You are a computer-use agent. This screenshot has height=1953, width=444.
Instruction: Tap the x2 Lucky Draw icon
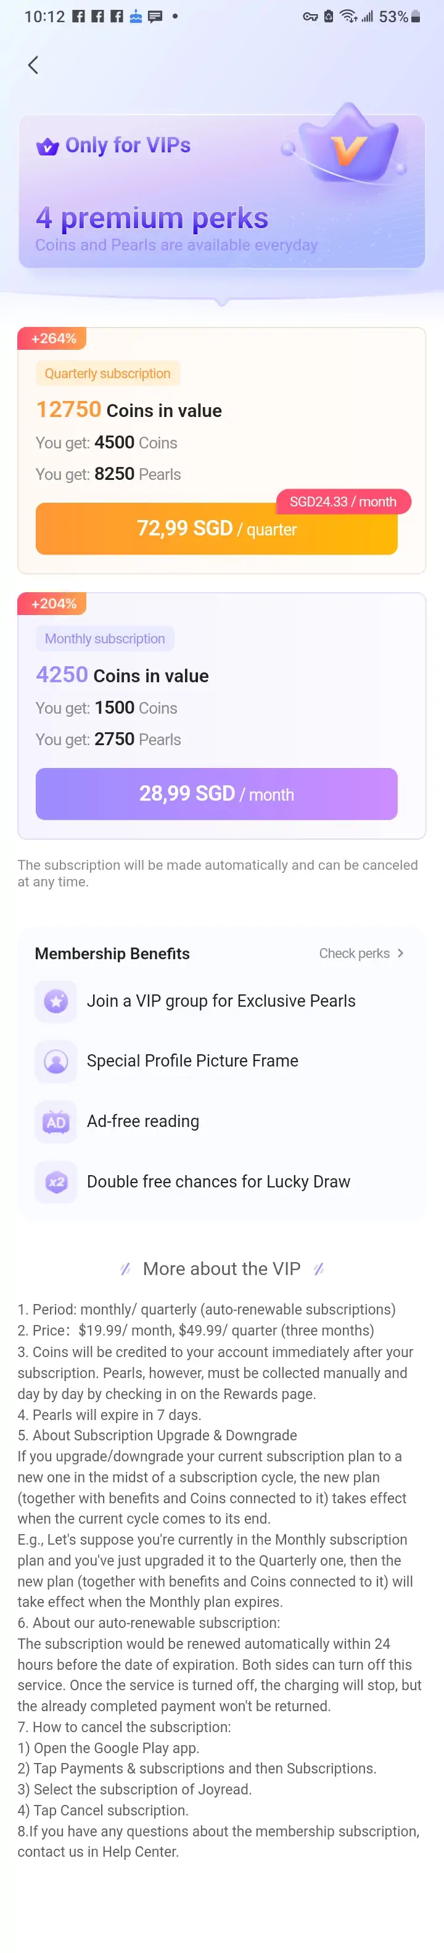[55, 1182]
